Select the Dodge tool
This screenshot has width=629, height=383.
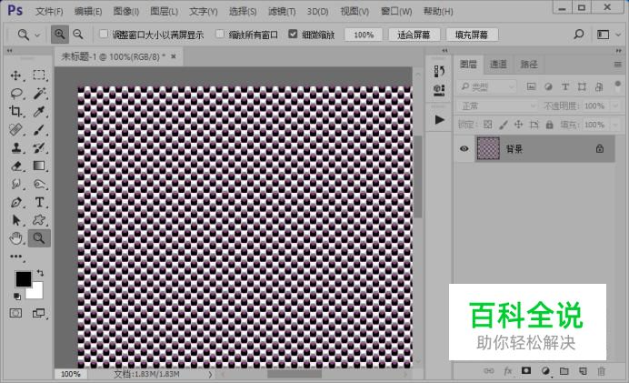(x=39, y=184)
